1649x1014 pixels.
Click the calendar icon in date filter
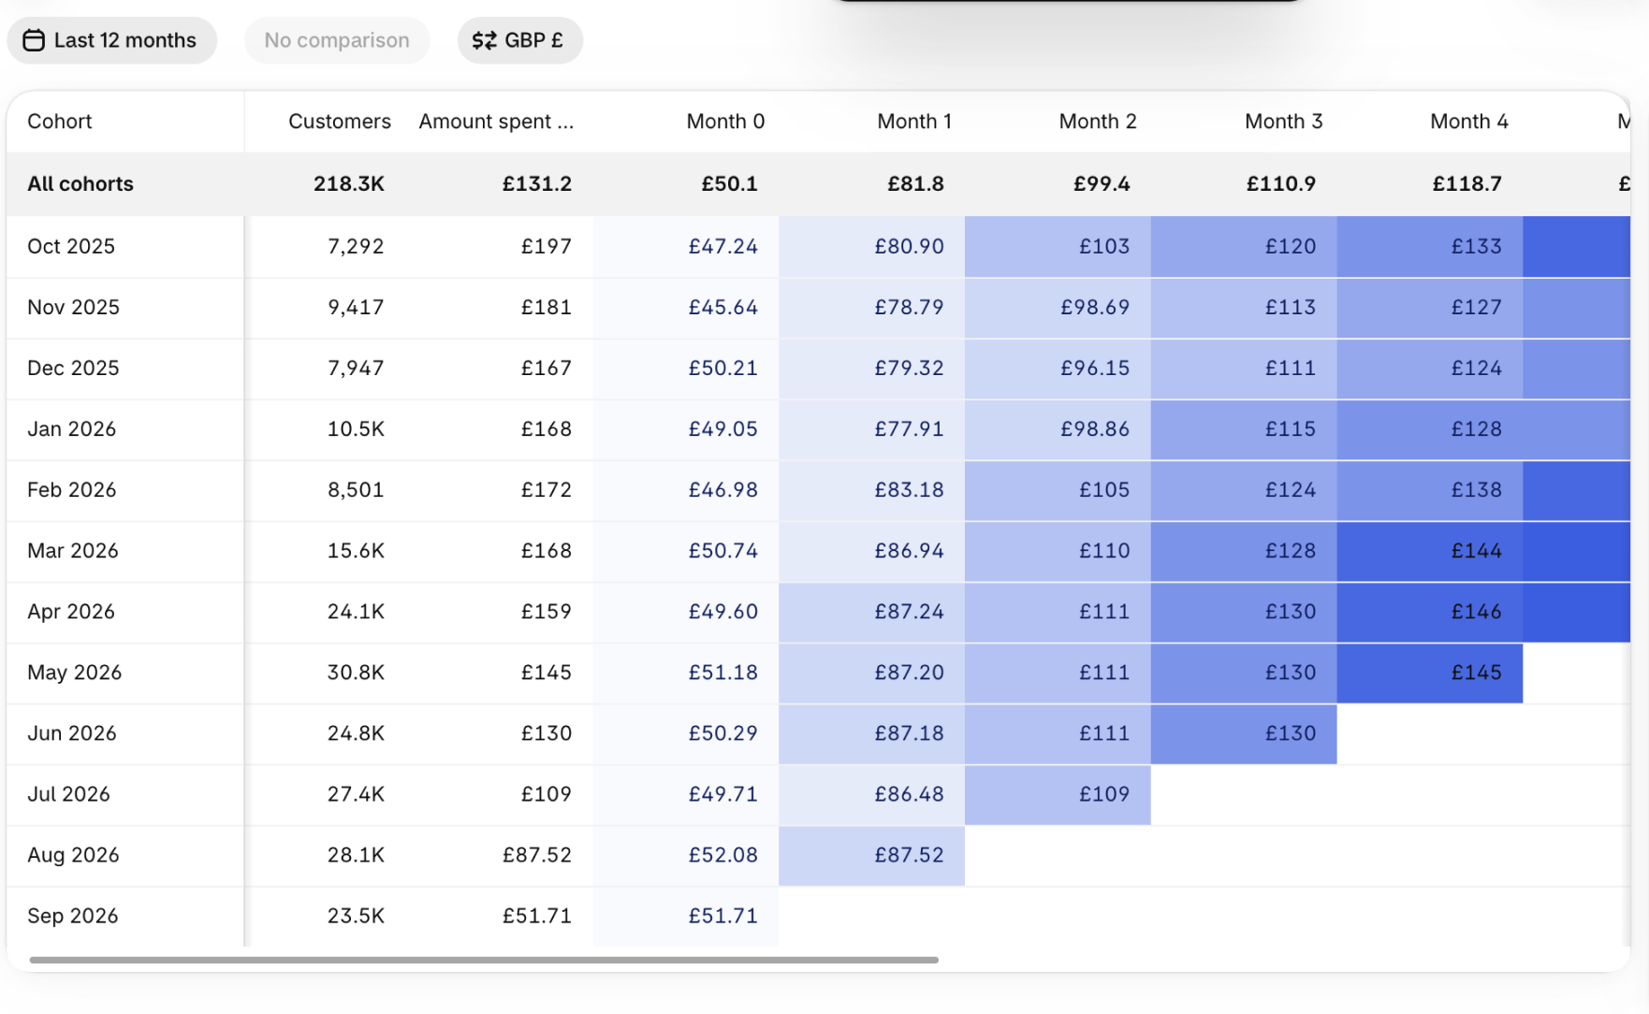(x=34, y=40)
